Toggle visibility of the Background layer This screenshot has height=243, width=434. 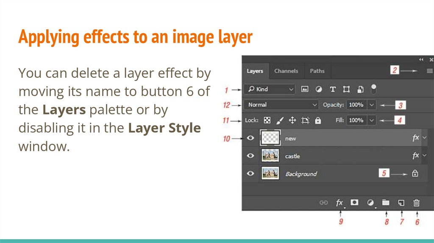250,174
